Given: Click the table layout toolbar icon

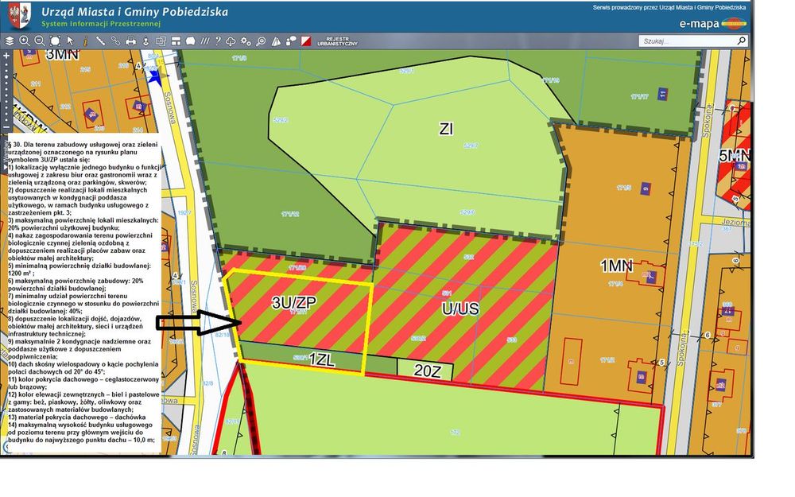Looking at the screenshot, I should click(176, 41).
